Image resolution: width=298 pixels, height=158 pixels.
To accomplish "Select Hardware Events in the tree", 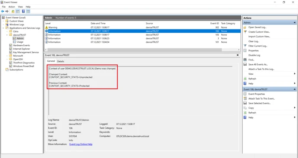I will point(21,45).
